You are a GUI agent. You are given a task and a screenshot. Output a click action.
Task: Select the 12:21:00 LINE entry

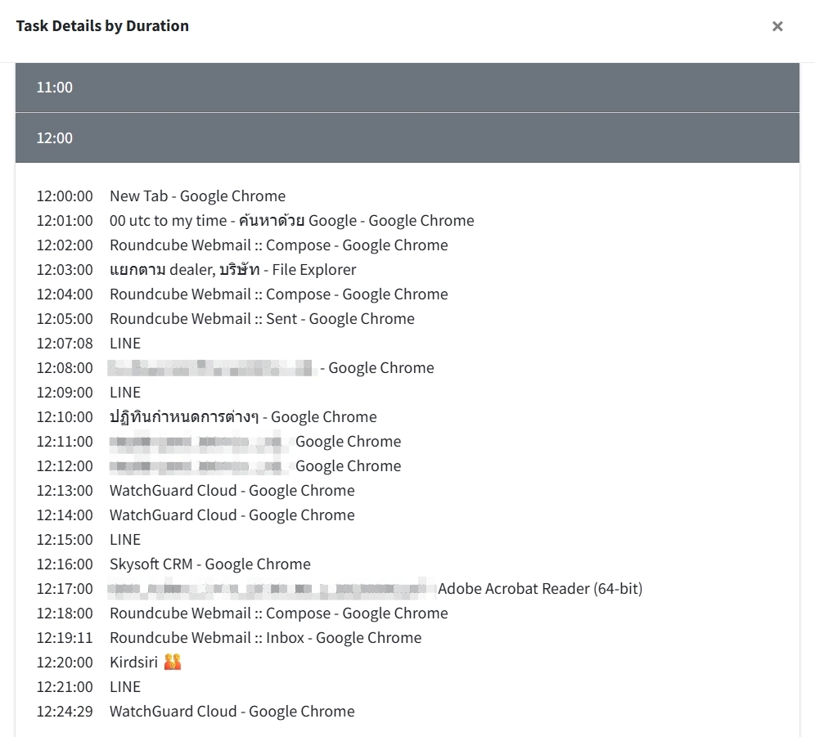[x=88, y=686]
